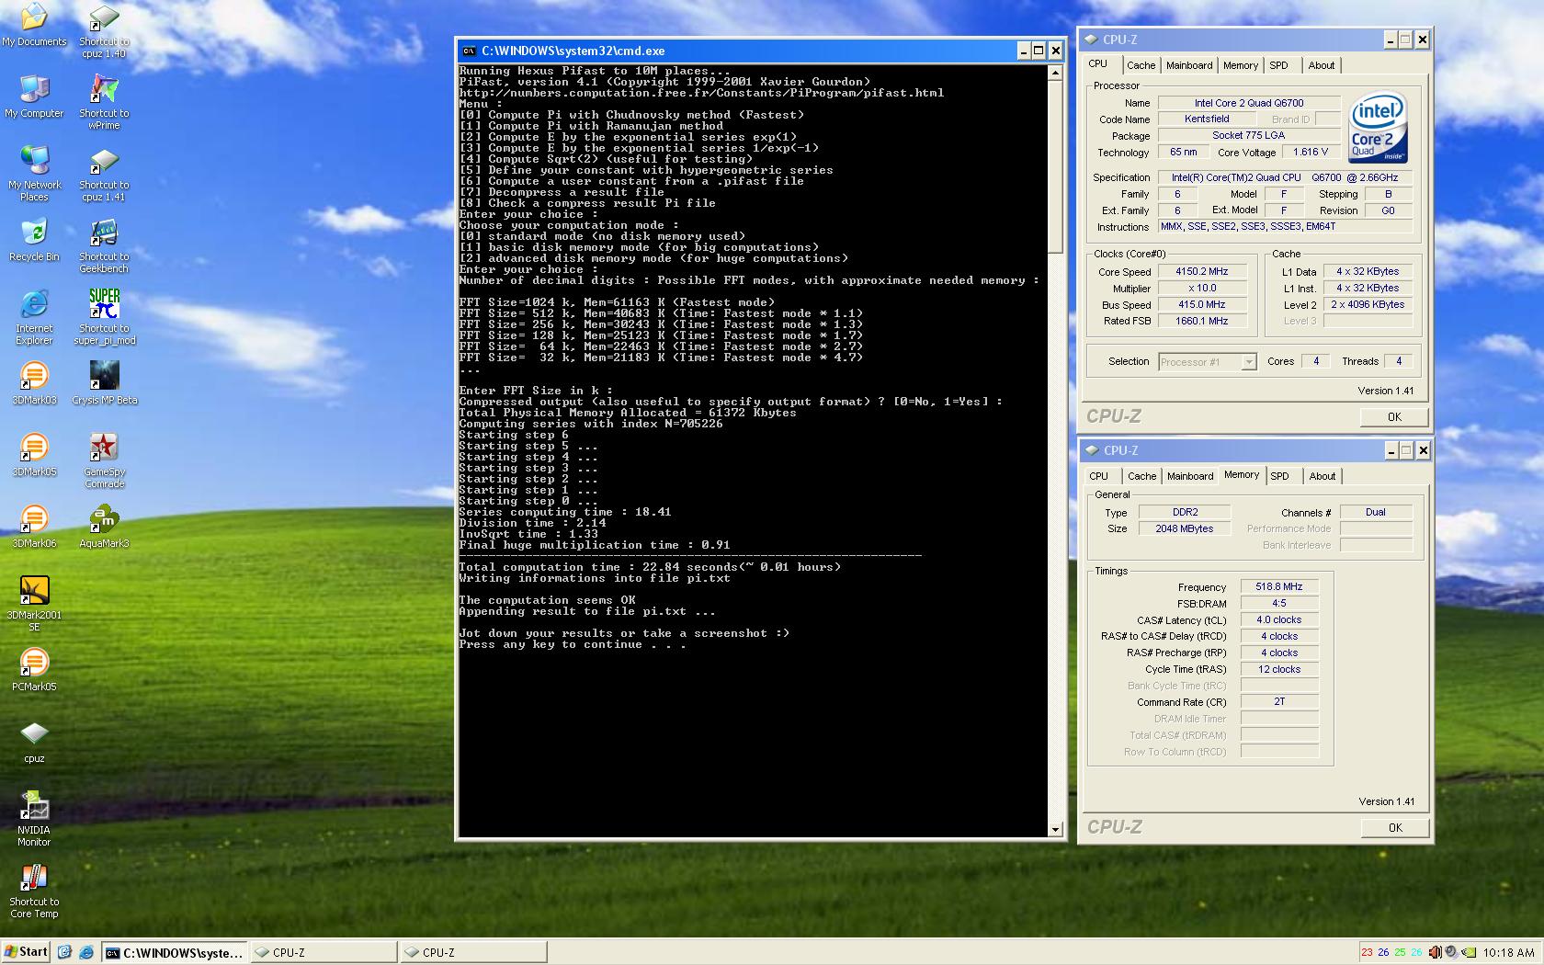Open Shortcut to super_pi_mod
Screen dimensions: 1544x965
click(x=104, y=317)
